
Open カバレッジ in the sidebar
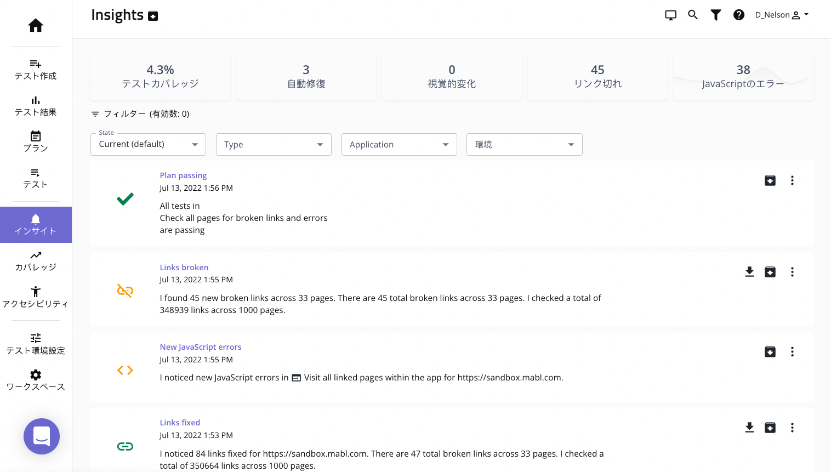[x=36, y=261]
